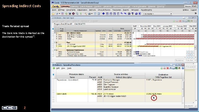Collapse the Plant group in barchart
Image resolution: width=199 pixels, height=112 pixels.
pos(55,42)
